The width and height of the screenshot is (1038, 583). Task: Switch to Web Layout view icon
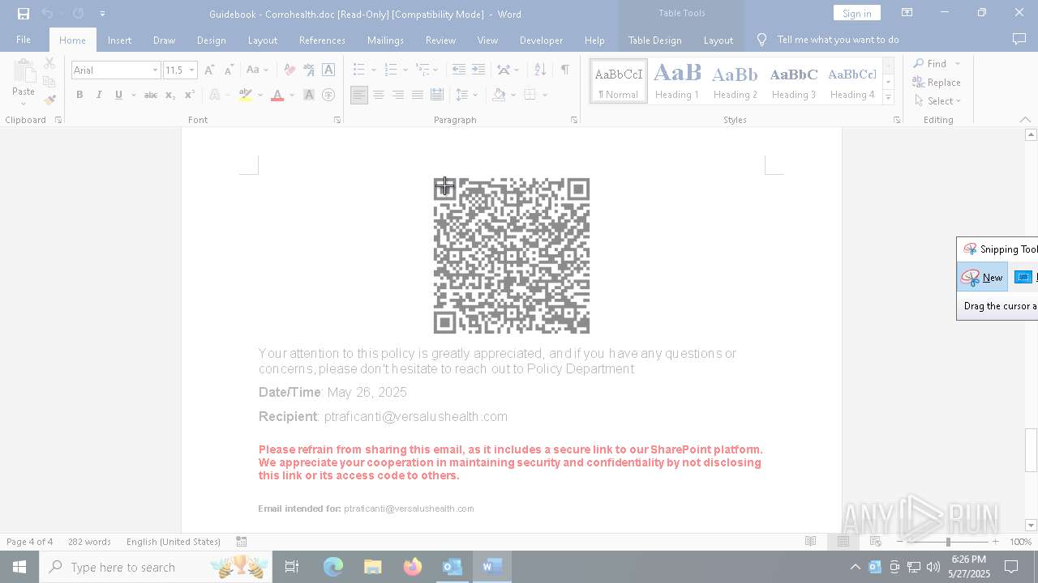(x=875, y=542)
